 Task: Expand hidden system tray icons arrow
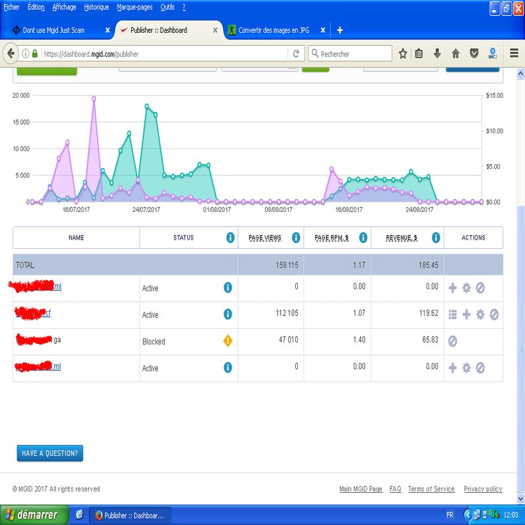click(468, 514)
